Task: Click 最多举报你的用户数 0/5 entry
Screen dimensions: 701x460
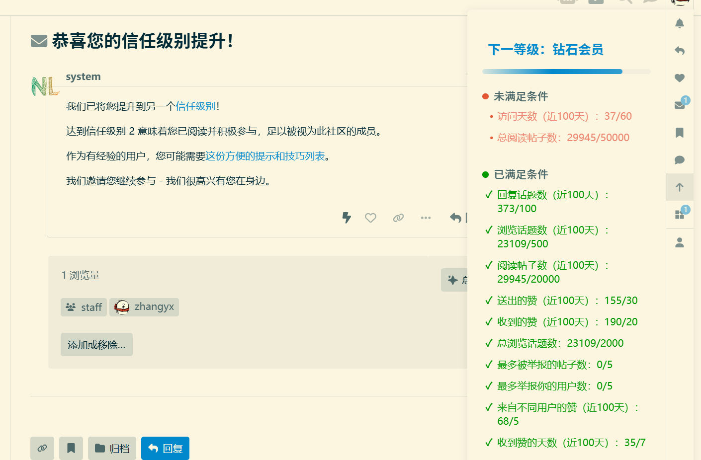Action: 555,386
